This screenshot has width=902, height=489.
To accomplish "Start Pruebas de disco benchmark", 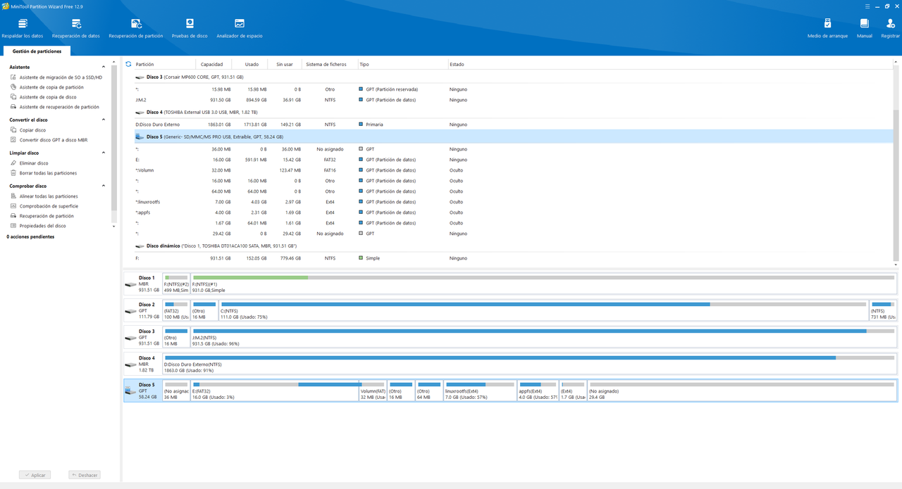I will [x=190, y=28].
